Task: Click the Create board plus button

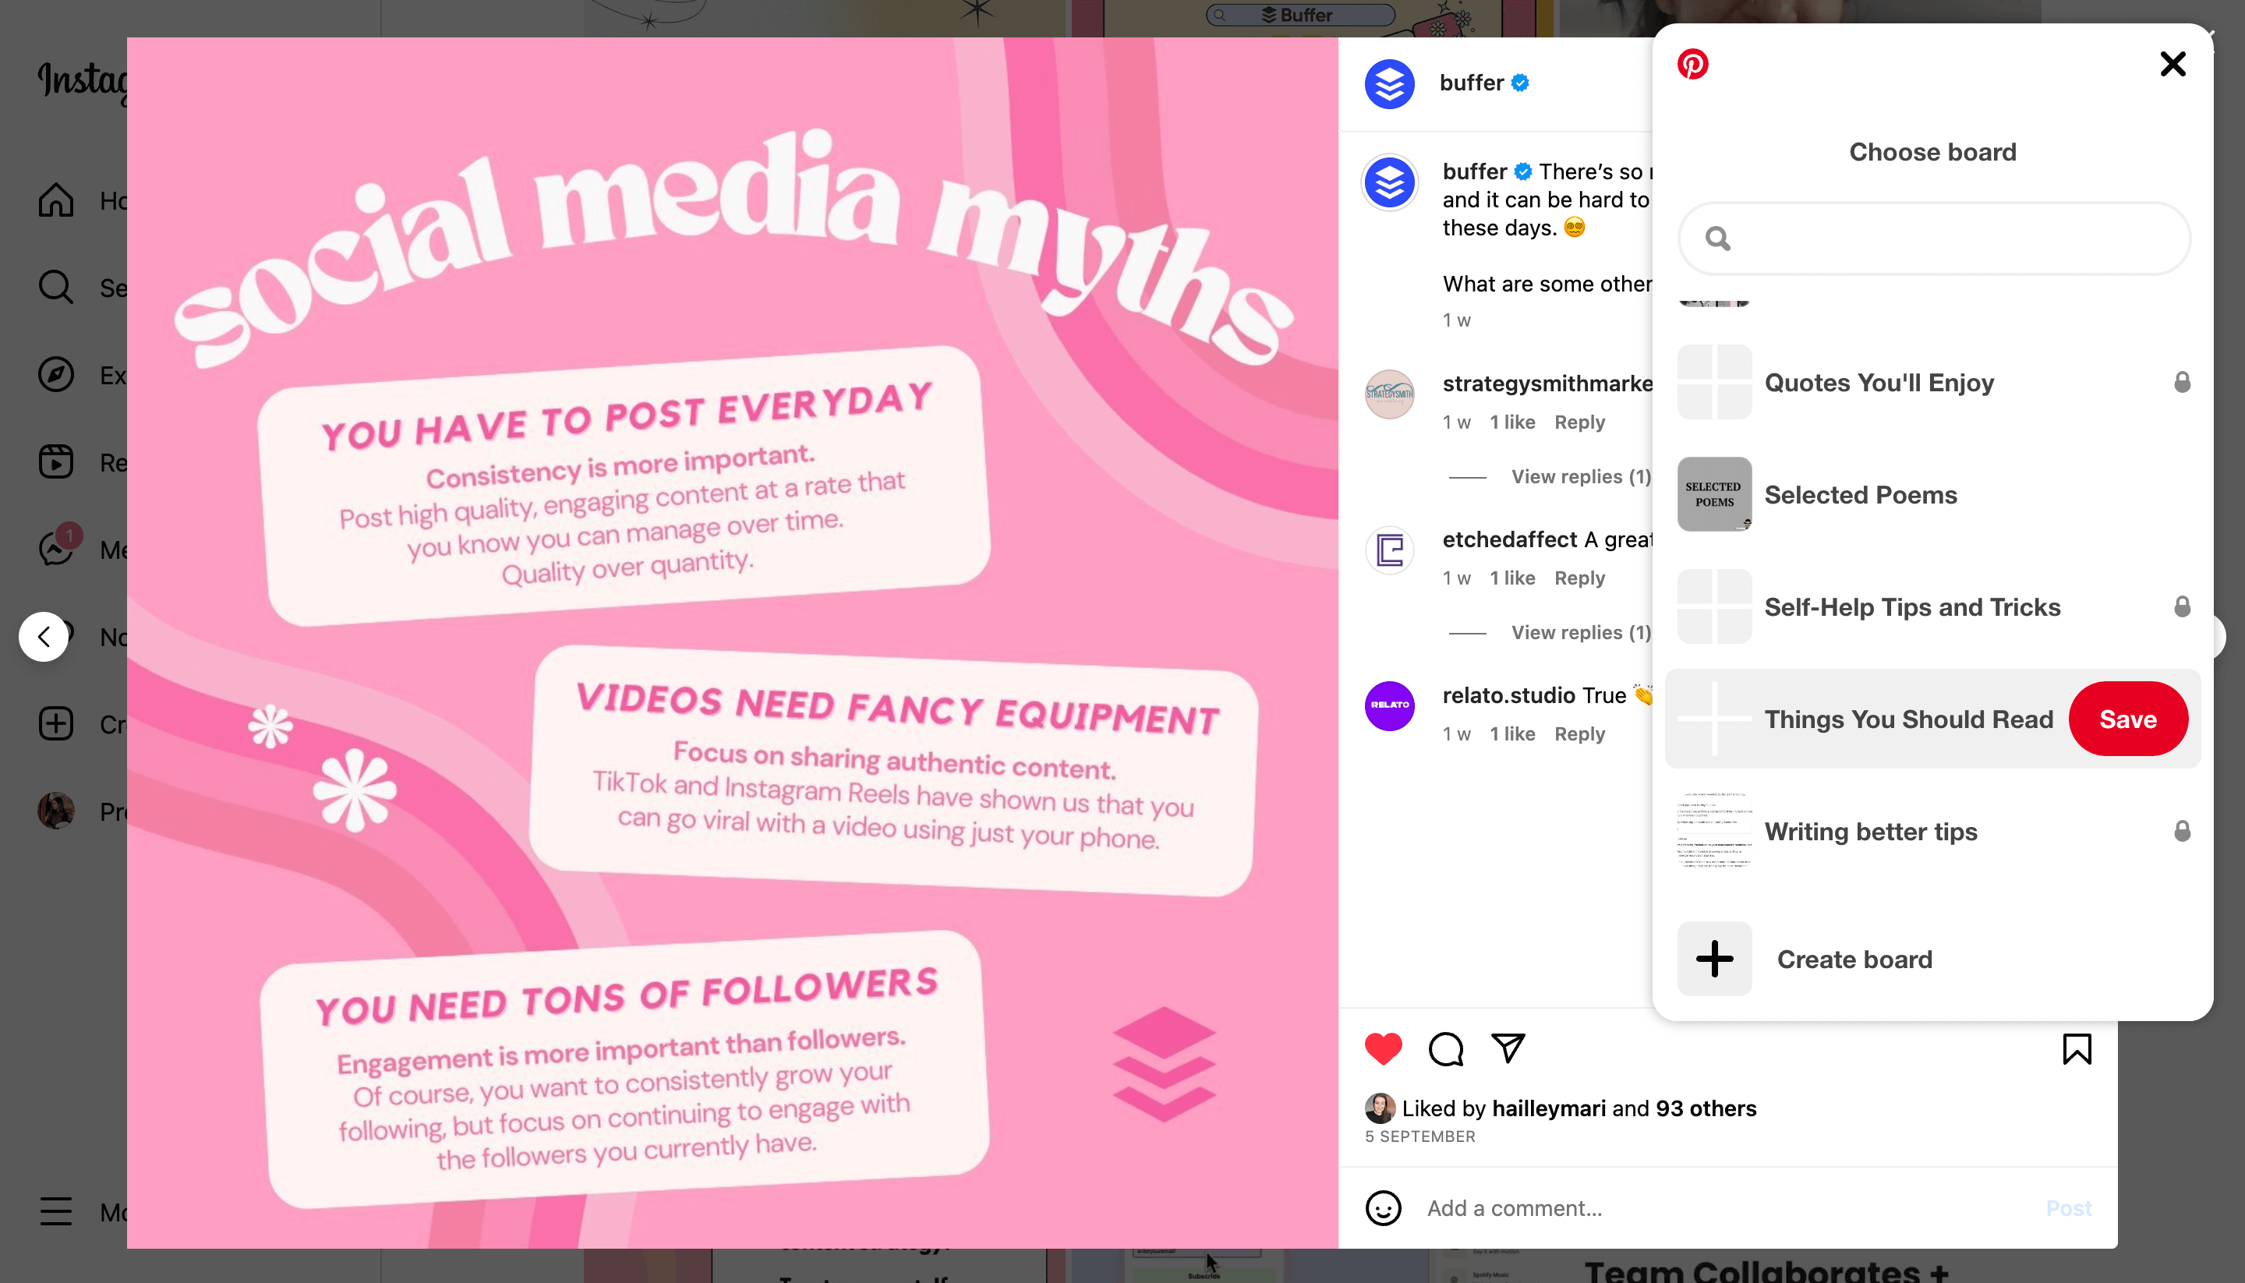Action: pos(1716,960)
